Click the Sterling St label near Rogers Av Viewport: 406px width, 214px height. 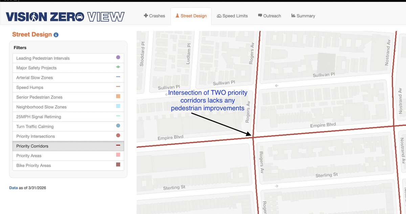point(326,175)
